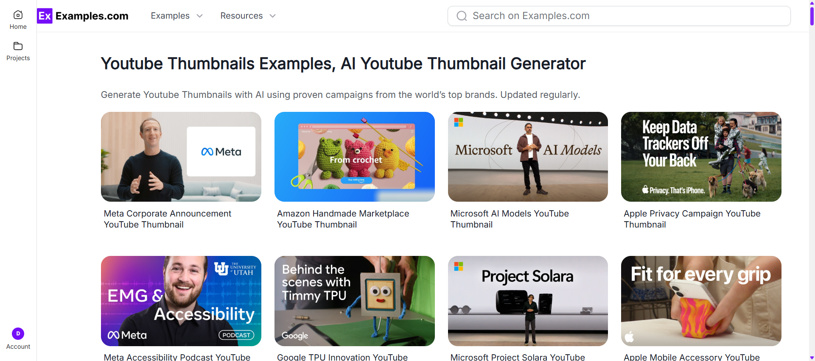Click the Apple Privacy Campaign YouTube Thumbnail title
The width and height of the screenshot is (815, 361).
[692, 219]
